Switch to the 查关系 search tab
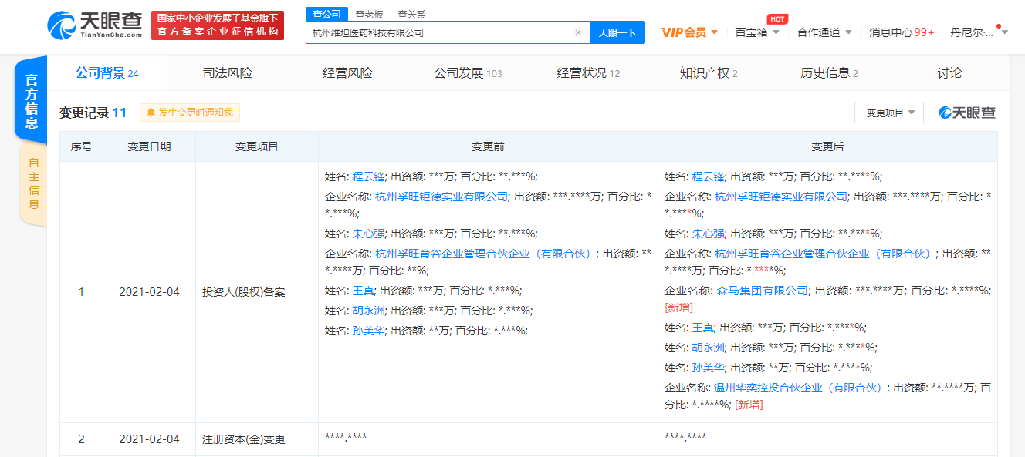1025x457 pixels. point(411,14)
